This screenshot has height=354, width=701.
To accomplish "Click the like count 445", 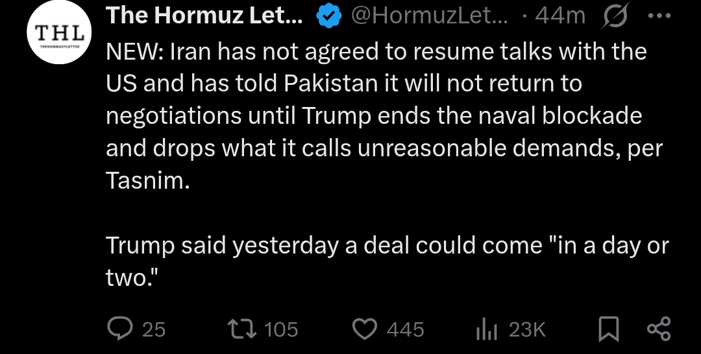I will tap(405, 330).
